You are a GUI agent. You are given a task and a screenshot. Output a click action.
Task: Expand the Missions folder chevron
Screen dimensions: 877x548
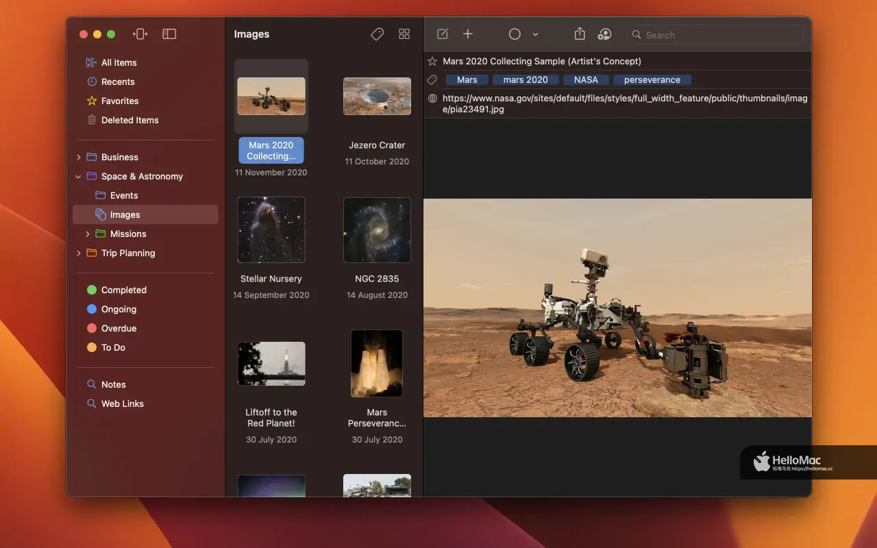(x=87, y=234)
